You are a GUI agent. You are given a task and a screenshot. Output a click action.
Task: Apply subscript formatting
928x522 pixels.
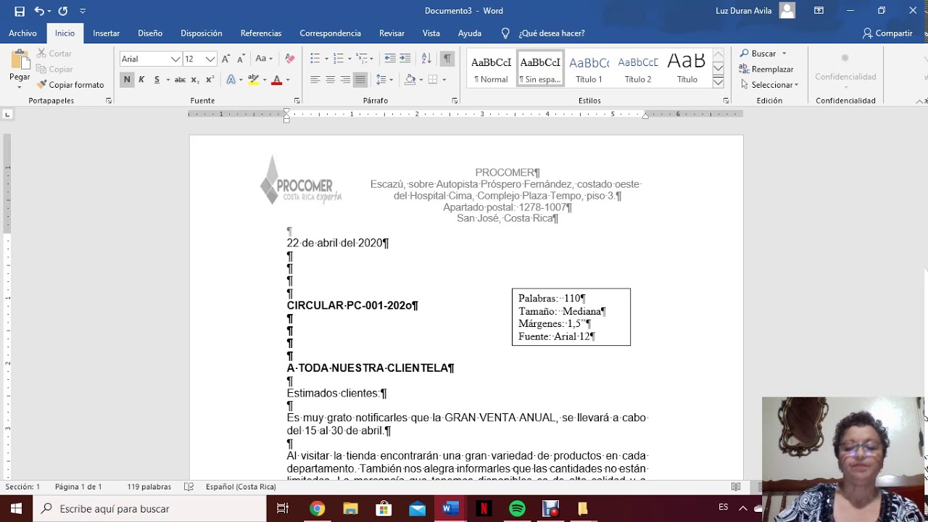(x=196, y=80)
